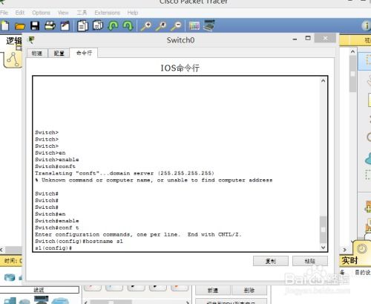Screen dimensions: 371x304
Task: Open the Custom Devices Dialog icon
Action: point(209,25)
